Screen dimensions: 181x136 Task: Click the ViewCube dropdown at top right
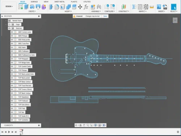tap(175, 20)
